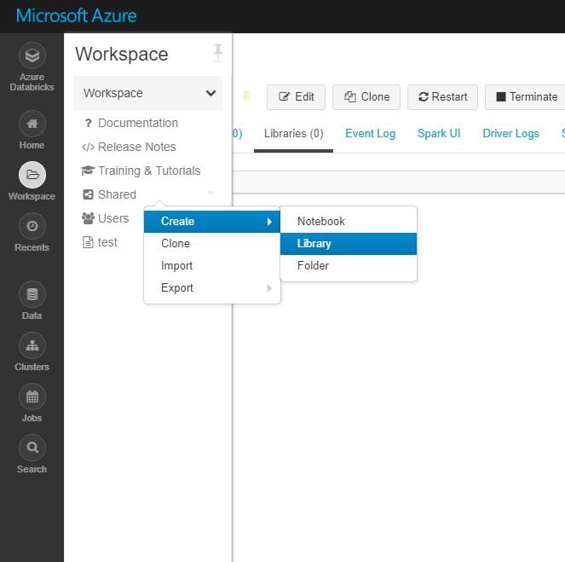The height and width of the screenshot is (562, 565).
Task: Restart the cluster
Action: pos(442,97)
